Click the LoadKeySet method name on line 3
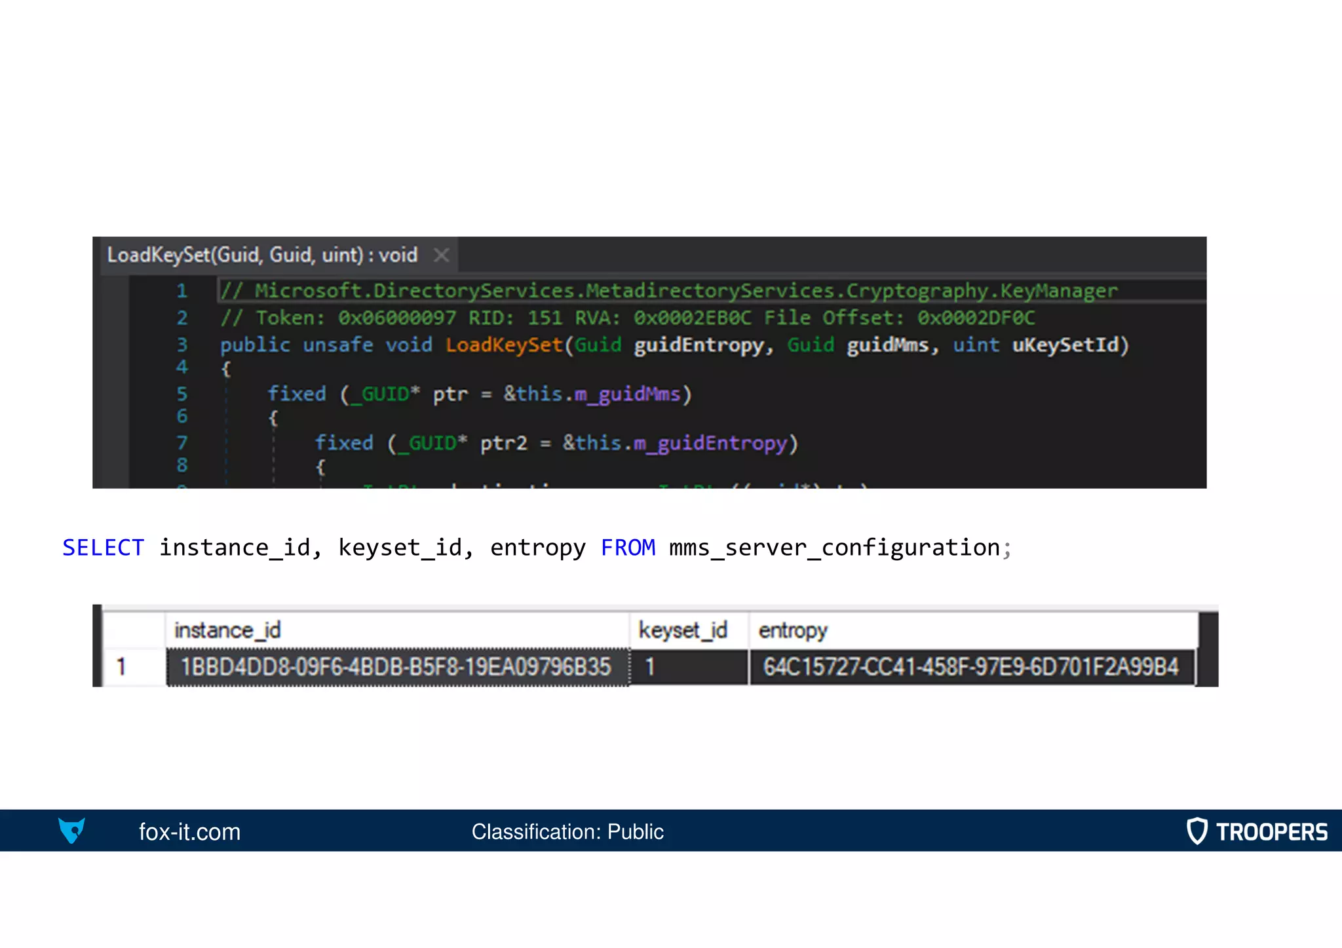Image resolution: width=1342 pixels, height=948 pixels. click(x=504, y=345)
